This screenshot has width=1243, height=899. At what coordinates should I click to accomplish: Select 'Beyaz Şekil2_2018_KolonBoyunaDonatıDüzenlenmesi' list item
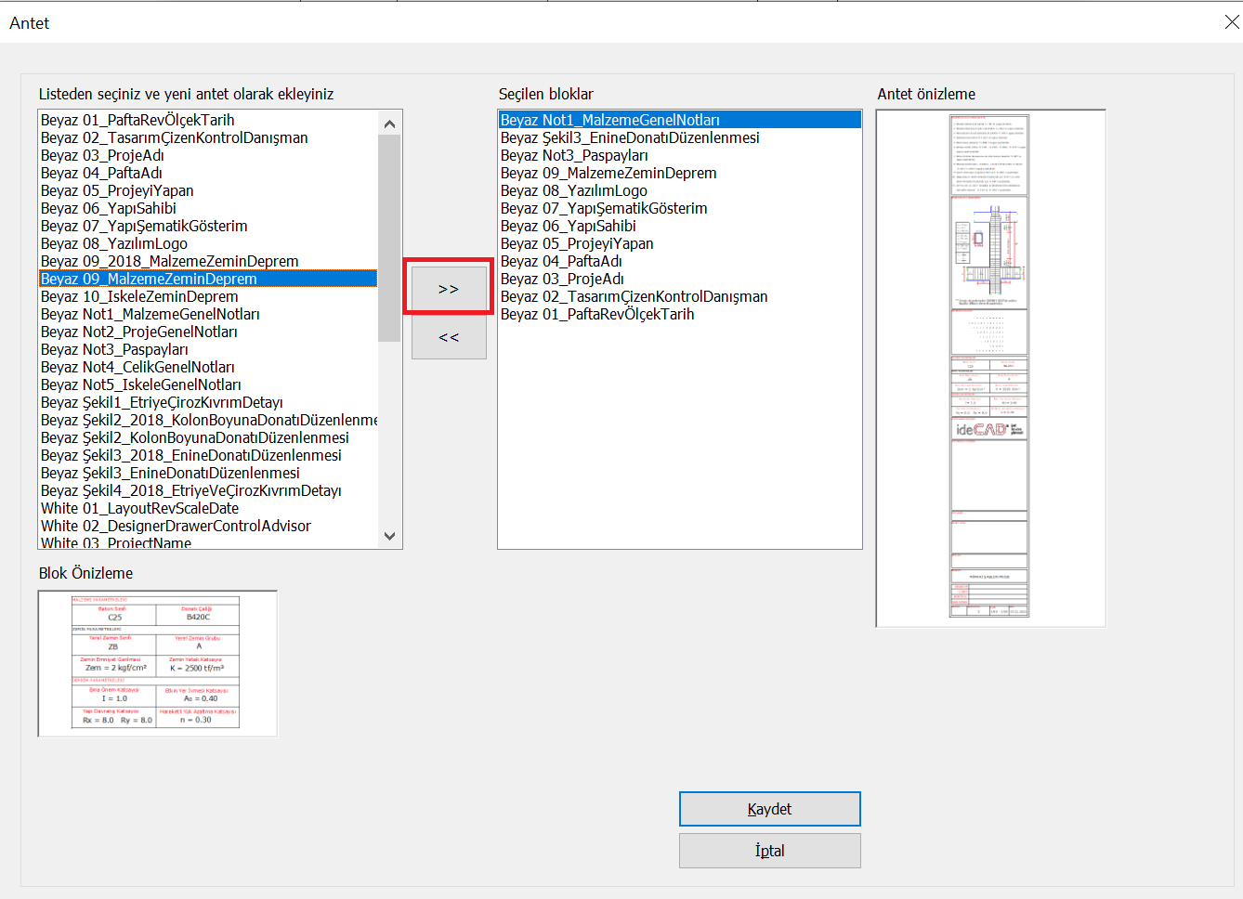208,420
